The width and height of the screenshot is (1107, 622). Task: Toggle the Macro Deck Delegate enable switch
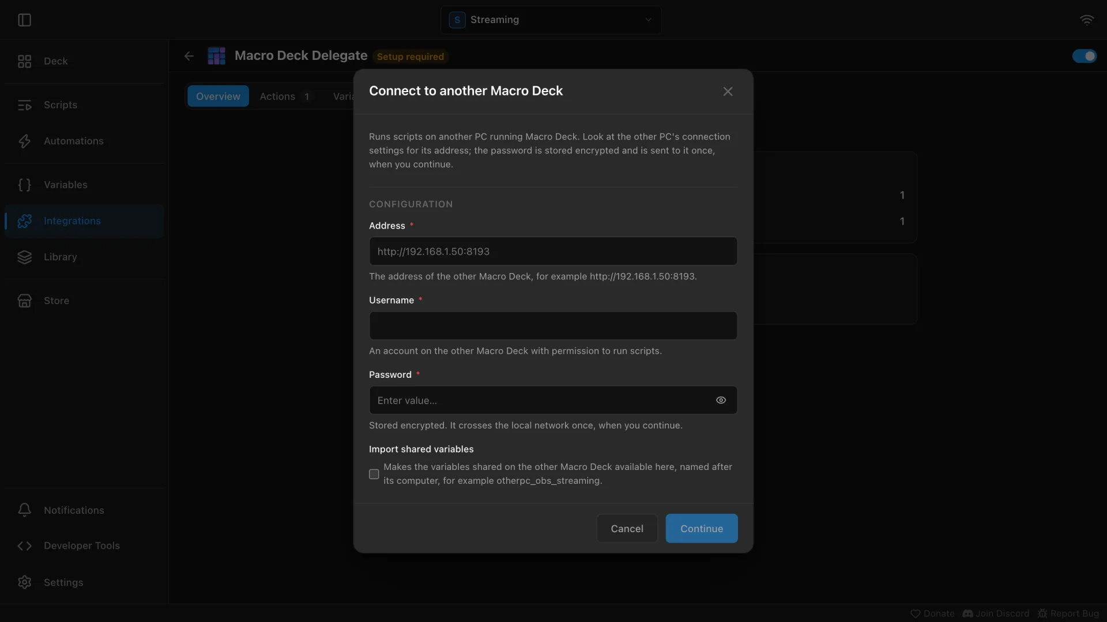[x=1085, y=56]
